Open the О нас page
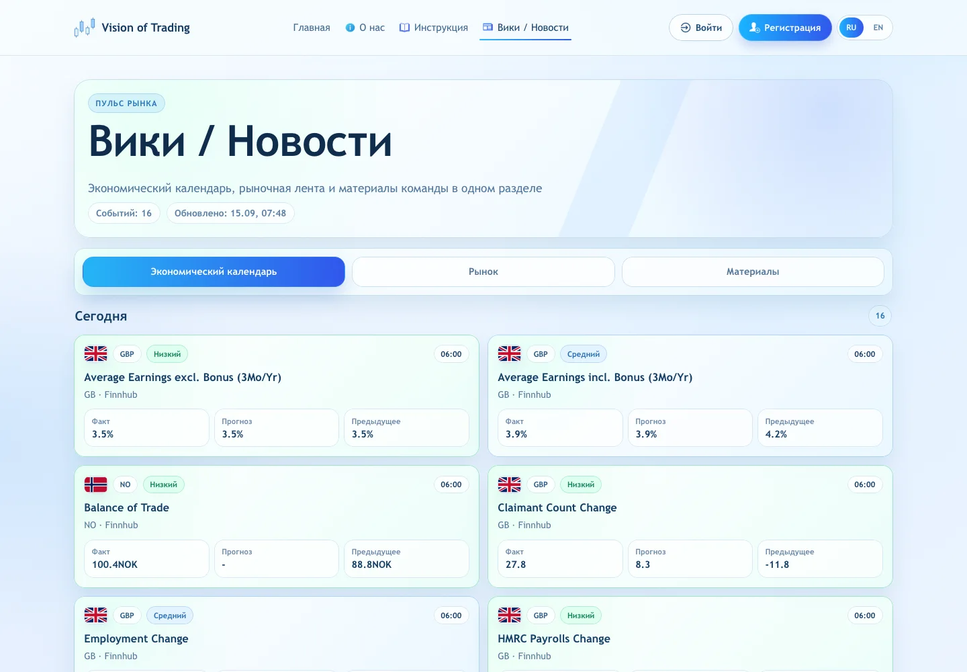 point(365,28)
